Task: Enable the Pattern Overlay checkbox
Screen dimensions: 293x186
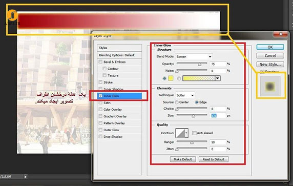Action: coord(100,123)
